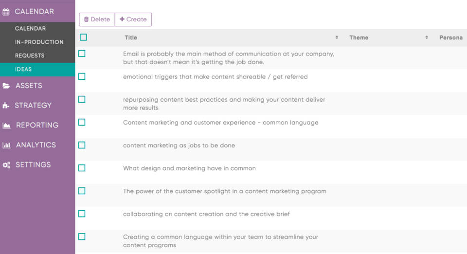This screenshot has width=467, height=254.
Task: Sort by Title column arrow
Action: (337, 37)
